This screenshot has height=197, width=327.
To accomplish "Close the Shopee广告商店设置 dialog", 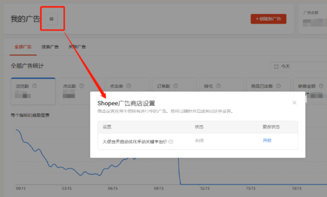I will (294, 103).
